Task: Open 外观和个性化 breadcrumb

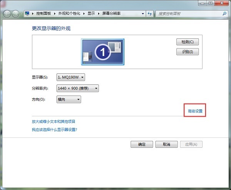Action: coord(69,13)
